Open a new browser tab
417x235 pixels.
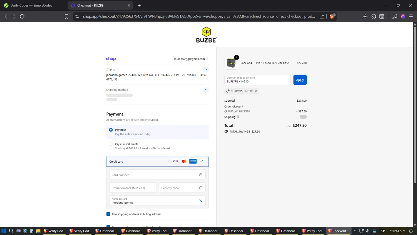click(x=139, y=5)
